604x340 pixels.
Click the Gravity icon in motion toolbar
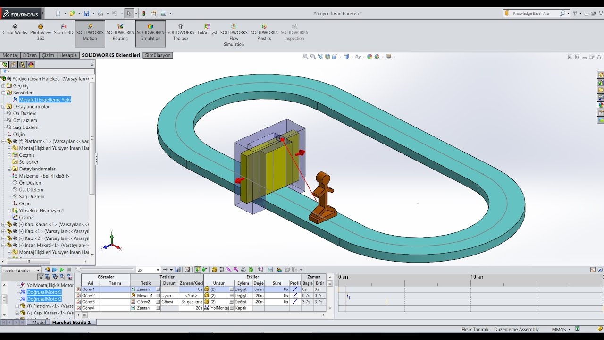click(x=251, y=270)
